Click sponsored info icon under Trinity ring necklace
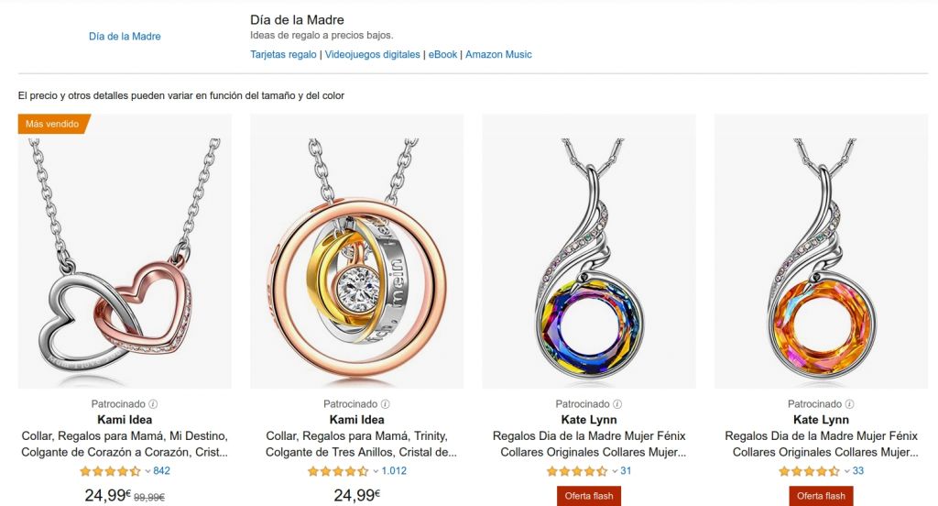The image size is (938, 506). click(x=386, y=404)
